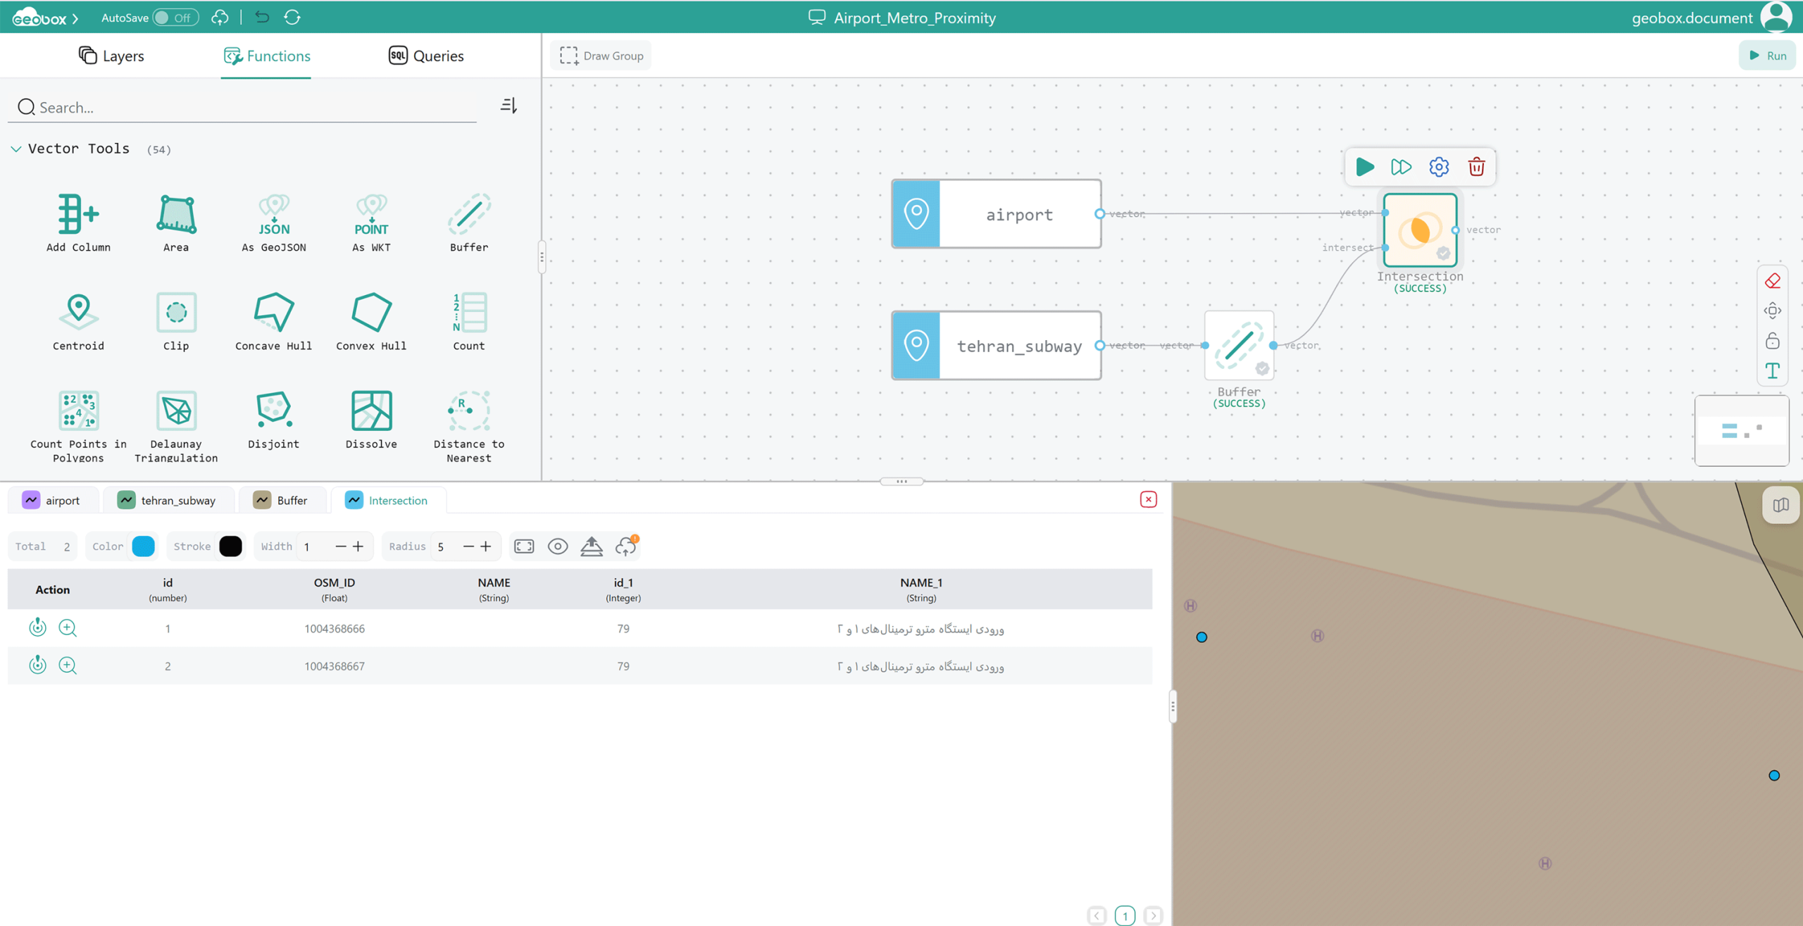Select the As WKT tool
This screenshot has height=926, width=1803.
pyautogui.click(x=371, y=223)
